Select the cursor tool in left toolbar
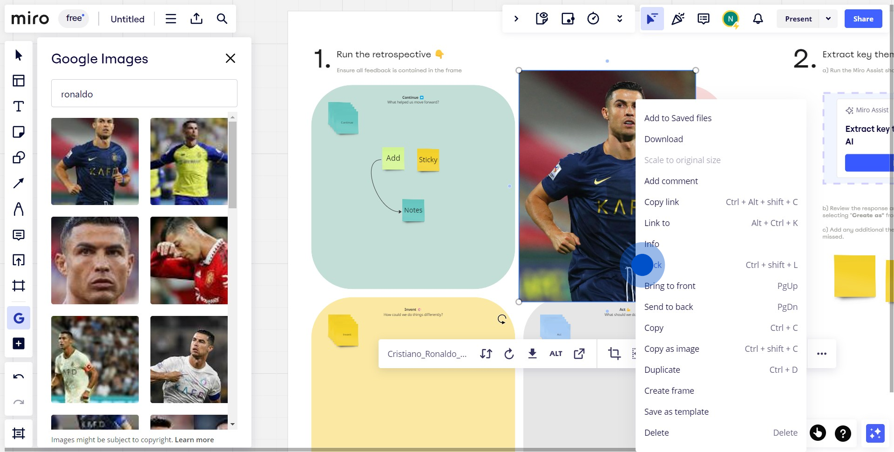Screen dimensions: 894x452 [19, 55]
